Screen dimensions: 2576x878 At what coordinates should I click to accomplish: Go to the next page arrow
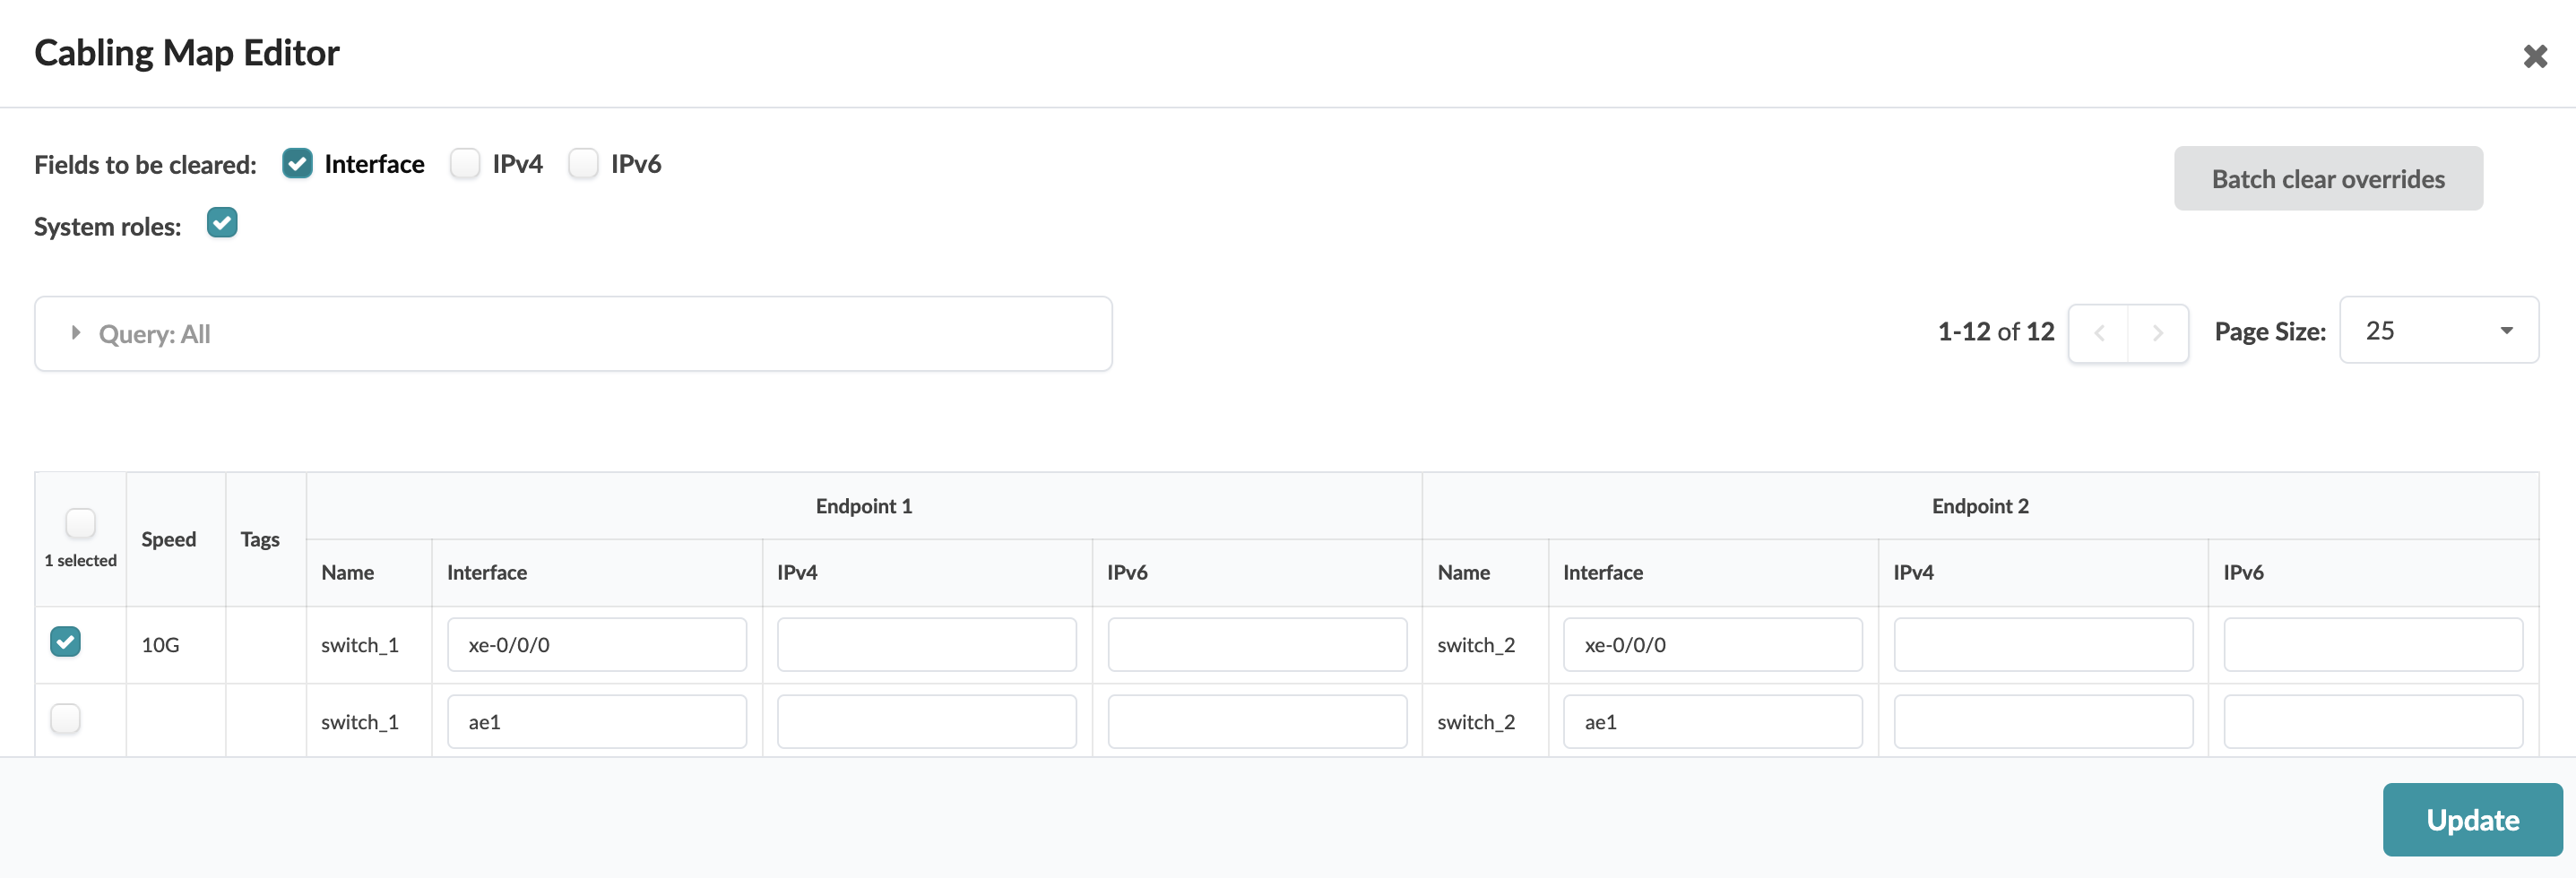(x=2157, y=333)
